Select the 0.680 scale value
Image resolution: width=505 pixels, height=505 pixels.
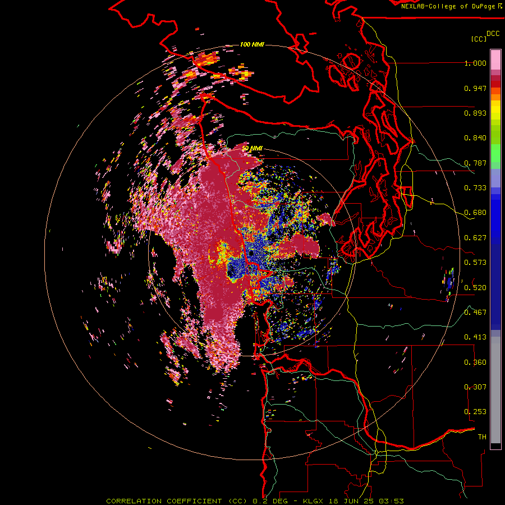[475, 213]
